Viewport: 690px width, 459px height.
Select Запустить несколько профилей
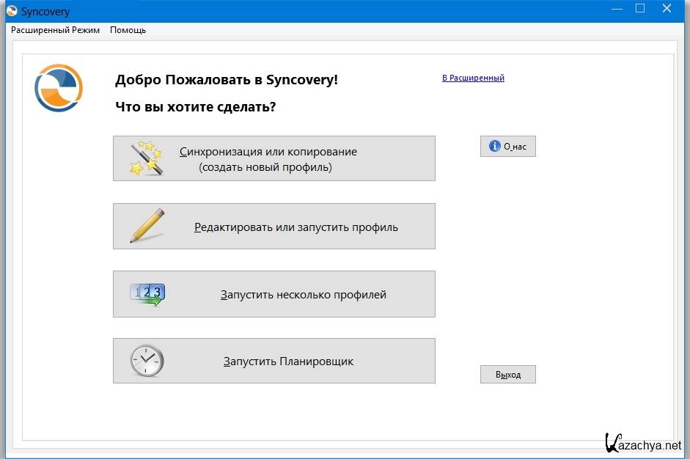[303, 295]
